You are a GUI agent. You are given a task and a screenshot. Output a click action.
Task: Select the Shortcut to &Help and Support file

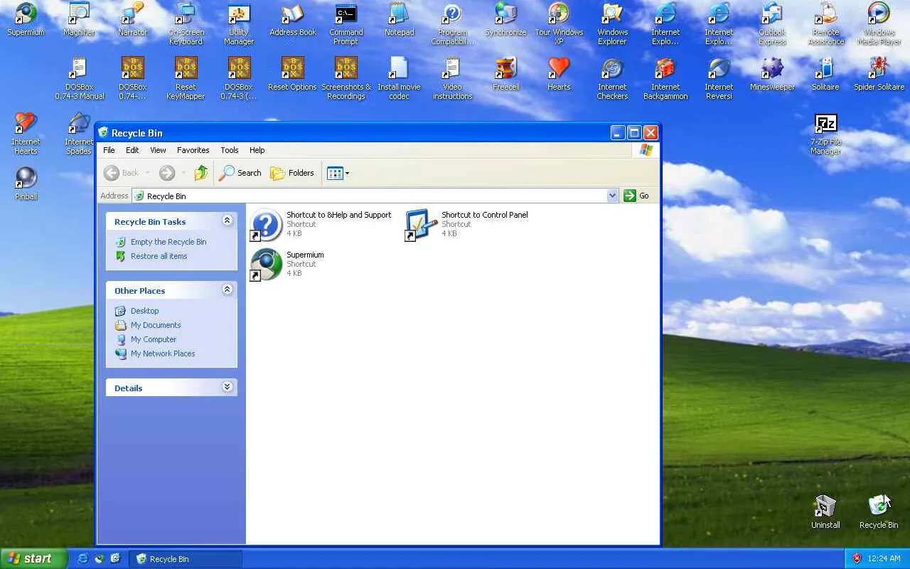pyautogui.click(x=321, y=225)
